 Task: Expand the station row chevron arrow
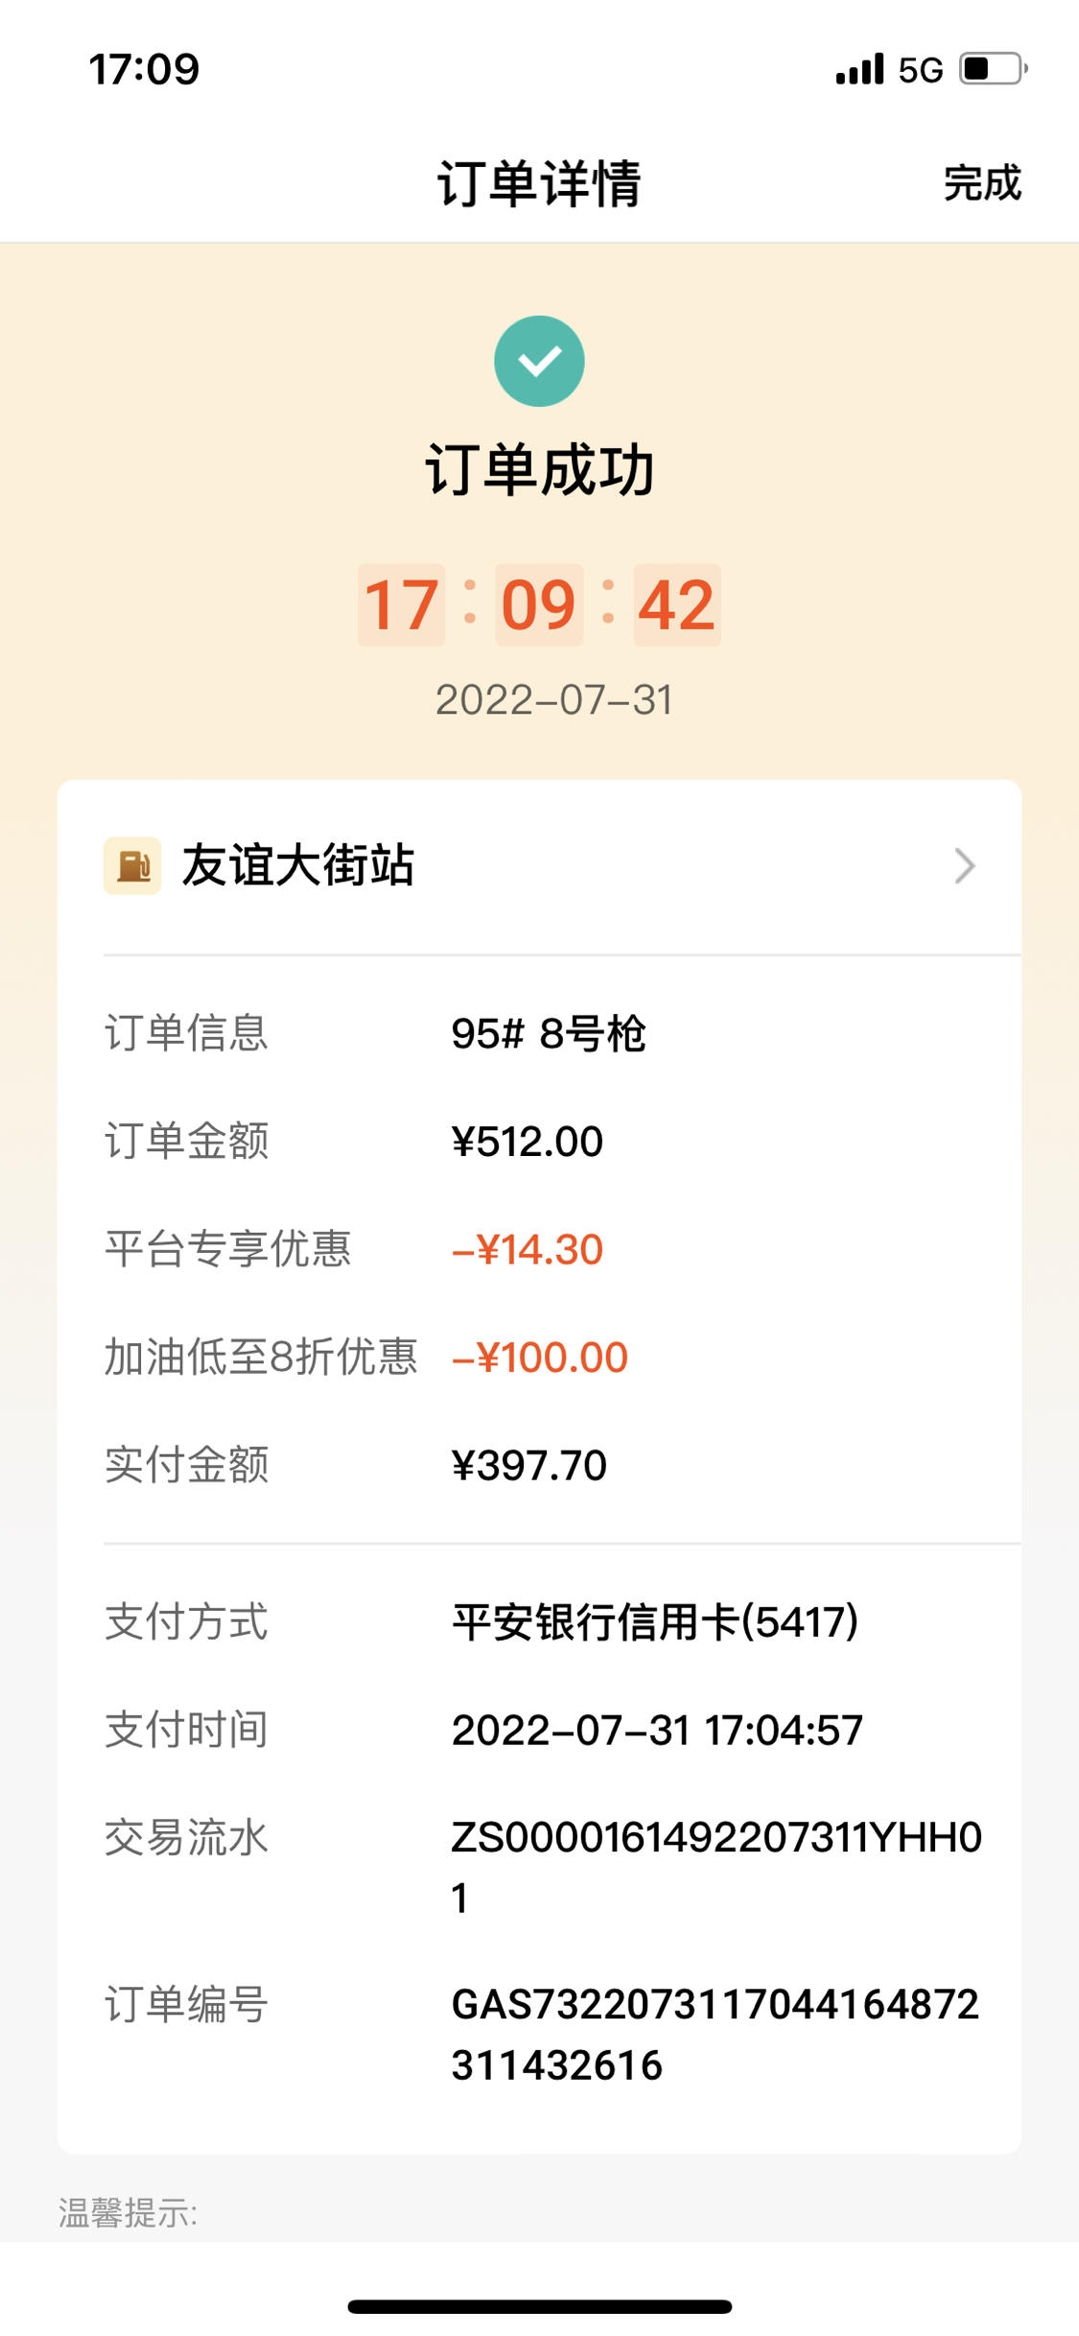965,866
